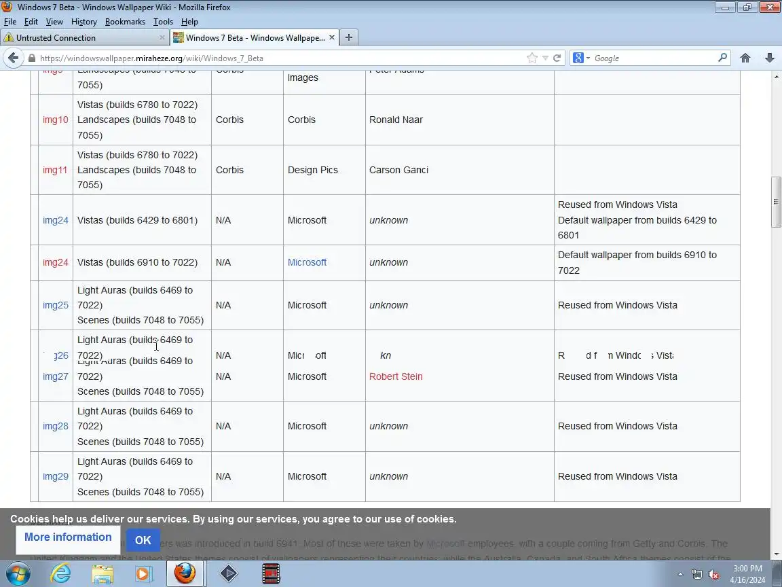The image size is (782, 587).
Task: Click the scrollbar up arrow
Action: [x=776, y=76]
